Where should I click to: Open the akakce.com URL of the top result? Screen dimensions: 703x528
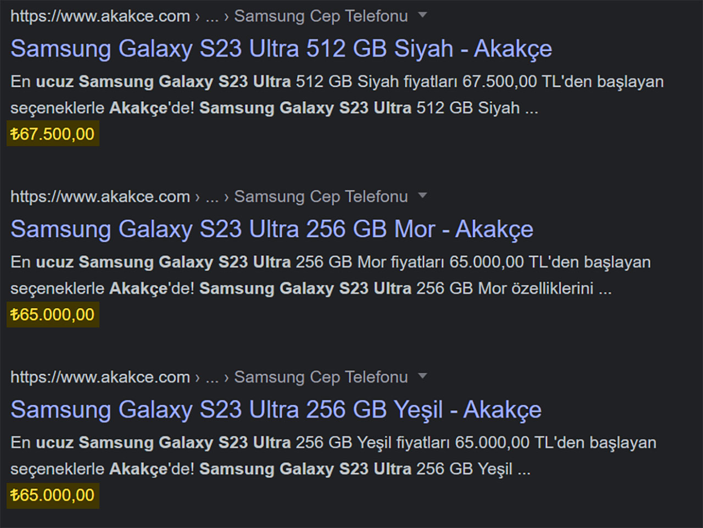coord(99,16)
